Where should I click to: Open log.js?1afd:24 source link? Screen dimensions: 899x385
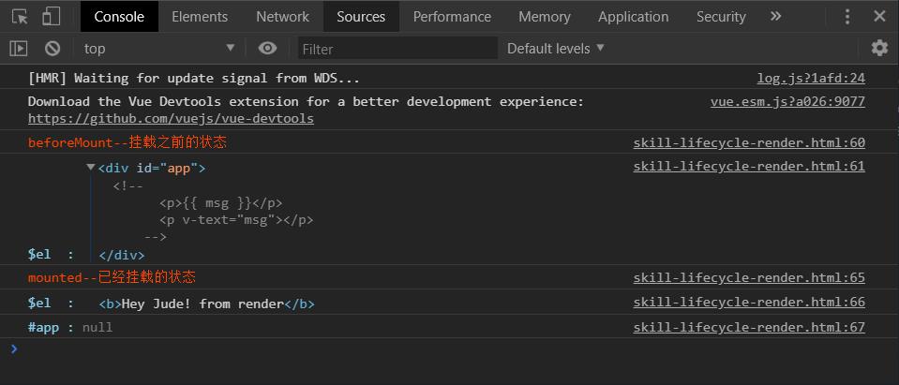pos(811,79)
